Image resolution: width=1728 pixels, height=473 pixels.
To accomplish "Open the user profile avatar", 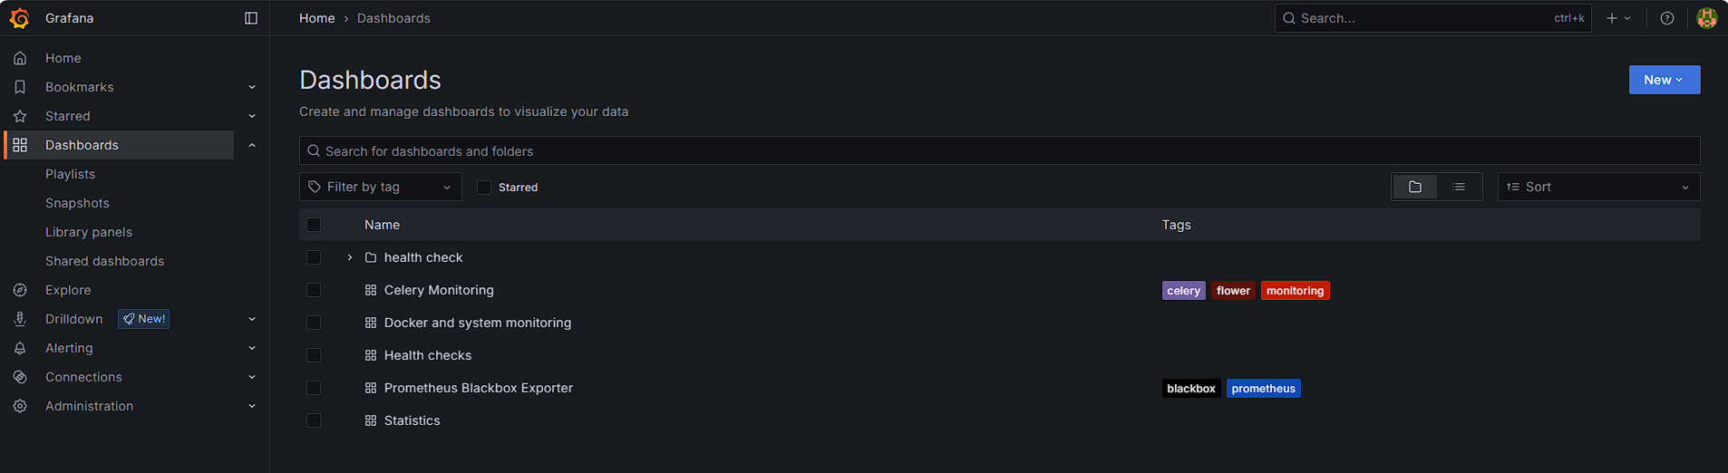I will tap(1706, 18).
